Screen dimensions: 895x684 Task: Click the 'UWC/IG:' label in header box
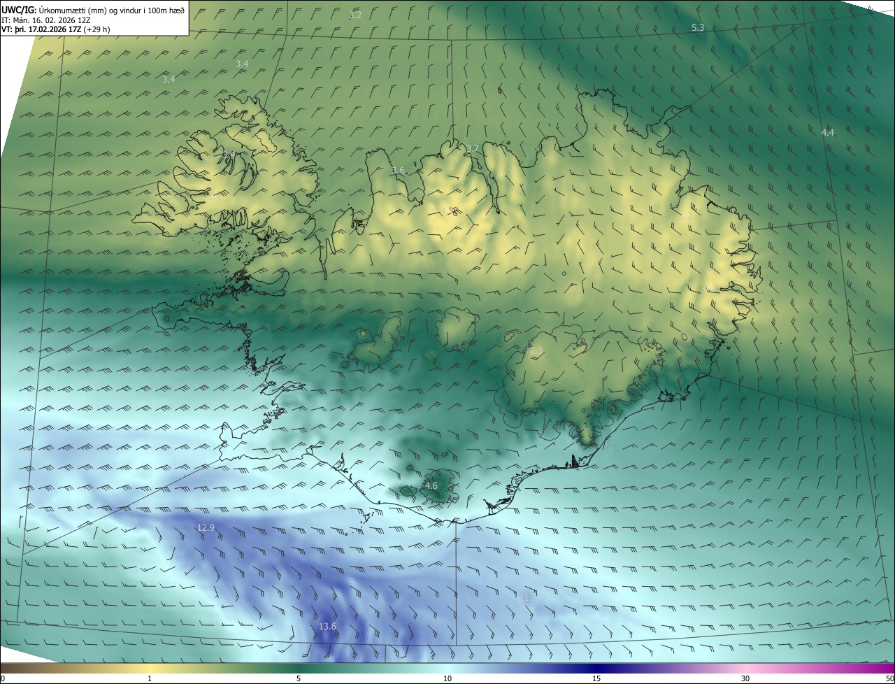(20, 10)
